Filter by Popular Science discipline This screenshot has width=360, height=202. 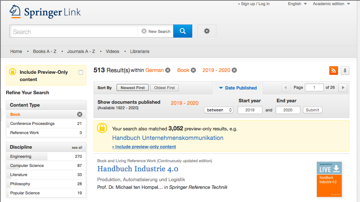coord(46,193)
